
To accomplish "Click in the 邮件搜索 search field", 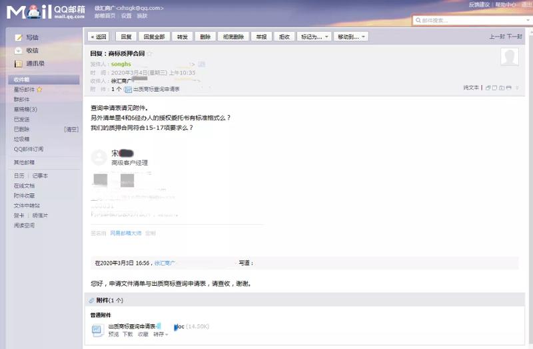I will (x=473, y=21).
